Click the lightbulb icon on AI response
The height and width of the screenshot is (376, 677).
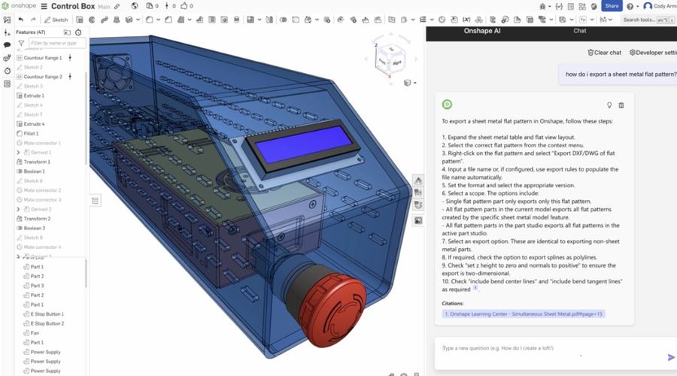609,105
